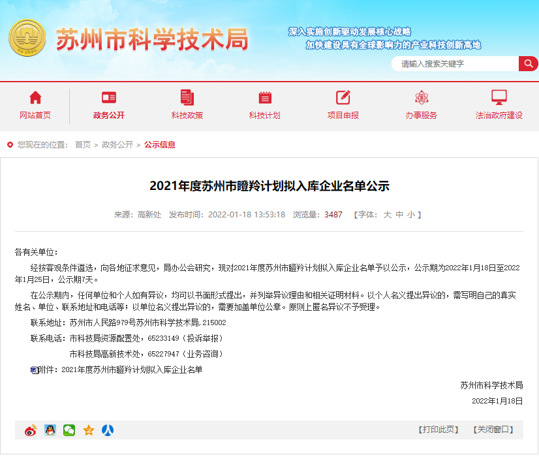Click 关闭窗口 to close window
Image resolution: width=539 pixels, height=457 pixels.
[492, 430]
